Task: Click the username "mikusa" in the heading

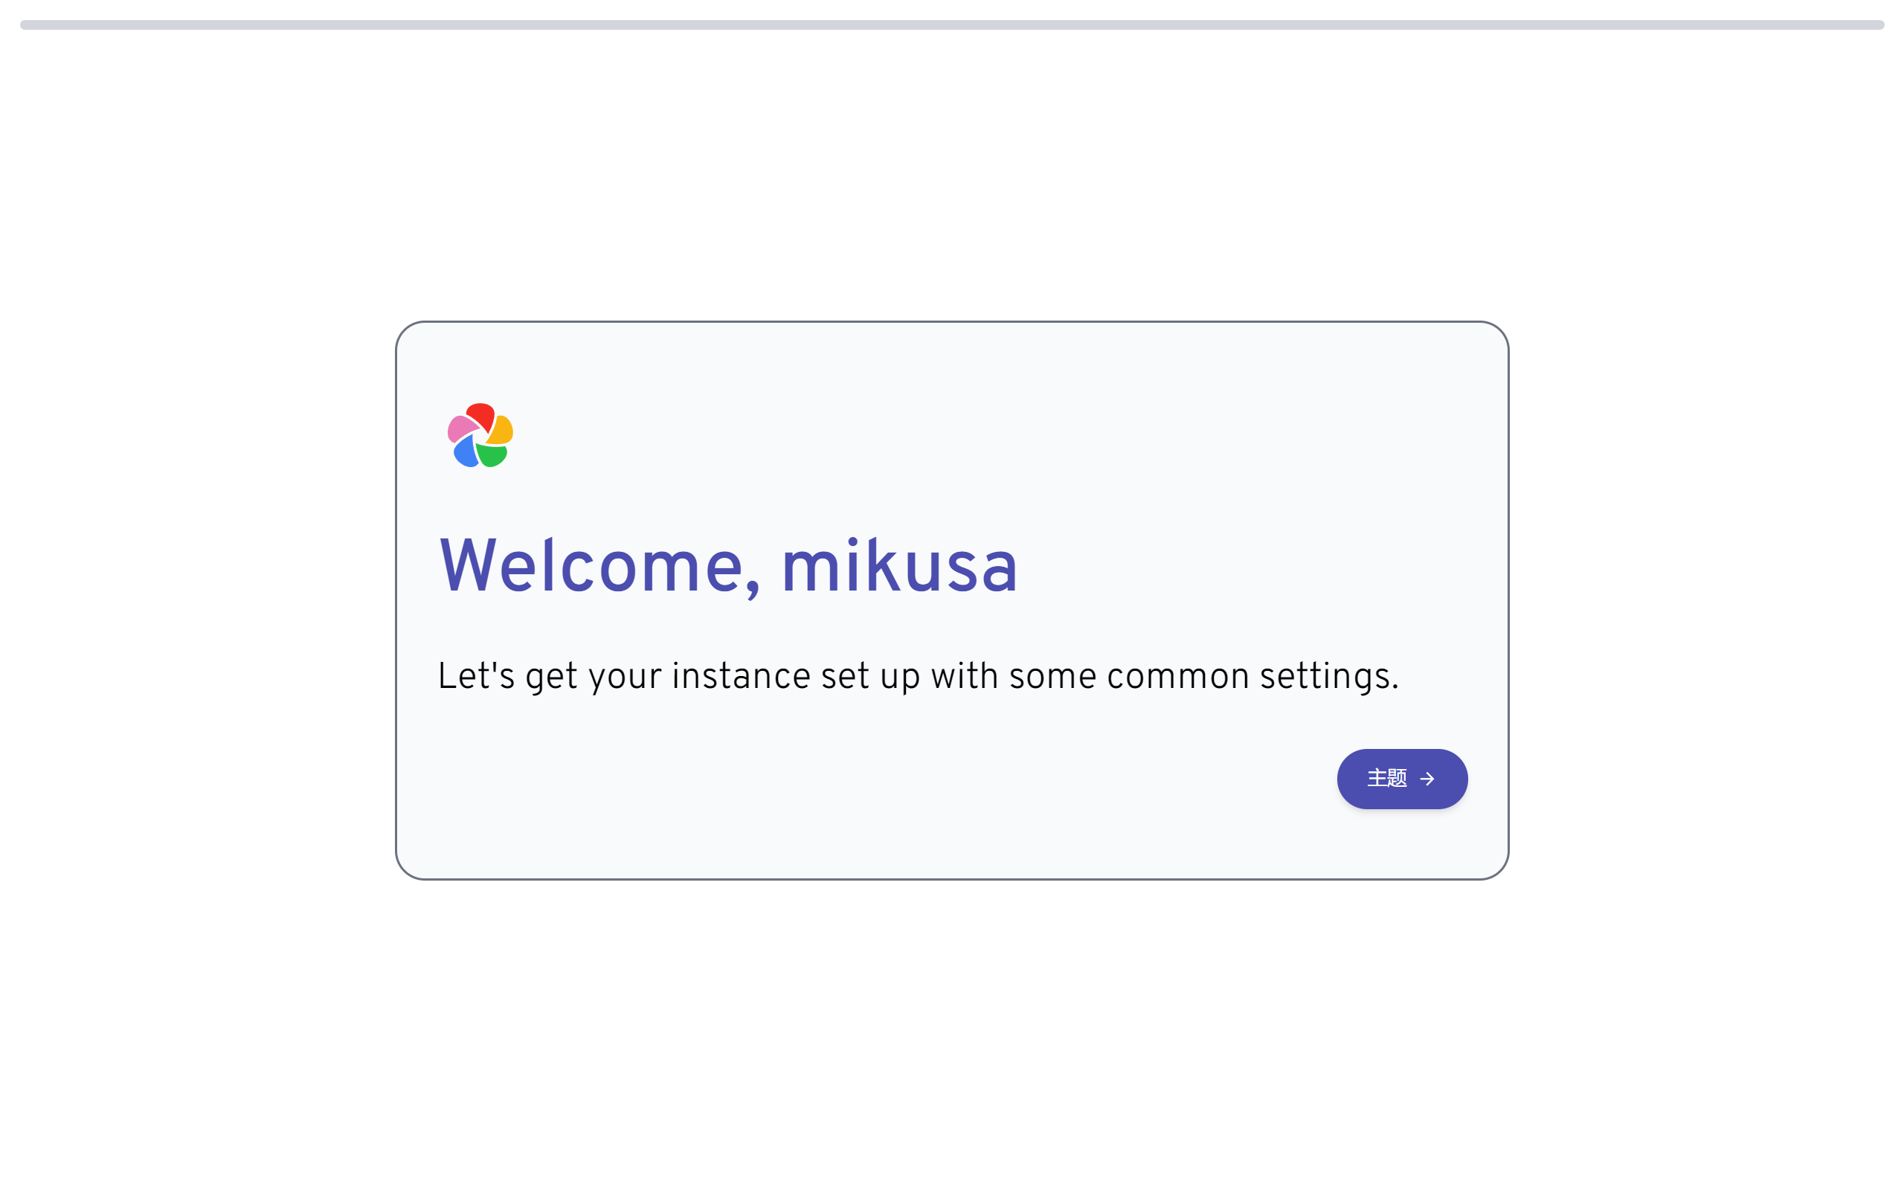Action: (x=899, y=567)
